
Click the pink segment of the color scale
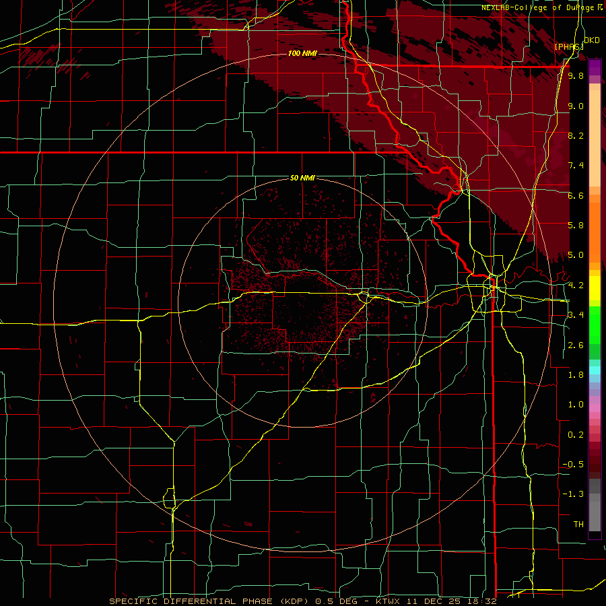click(x=595, y=408)
